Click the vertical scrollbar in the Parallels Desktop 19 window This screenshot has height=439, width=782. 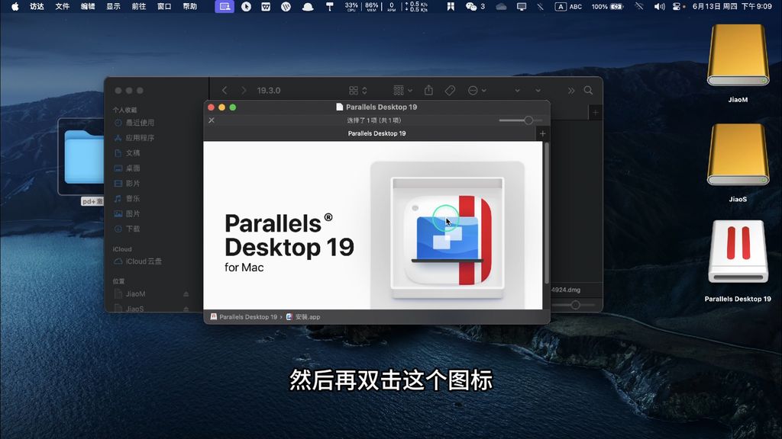click(x=547, y=213)
